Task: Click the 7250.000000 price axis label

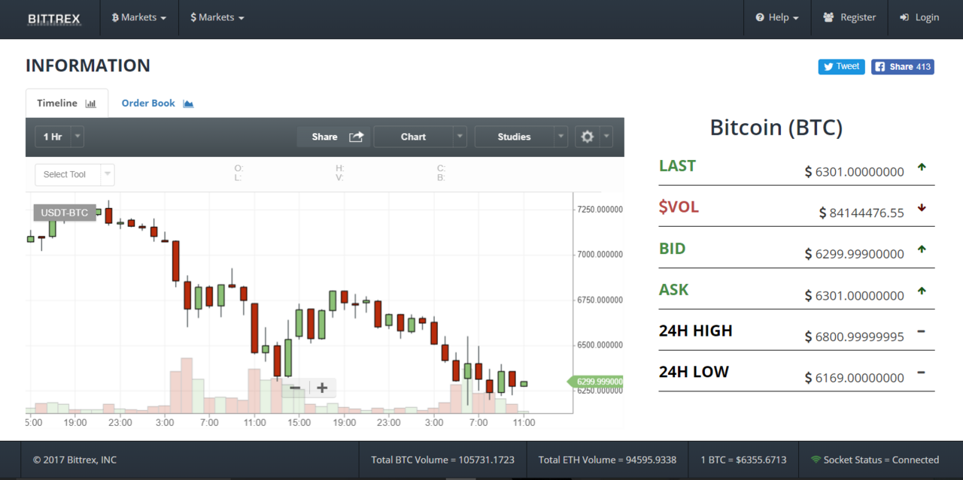Action: tap(600, 210)
